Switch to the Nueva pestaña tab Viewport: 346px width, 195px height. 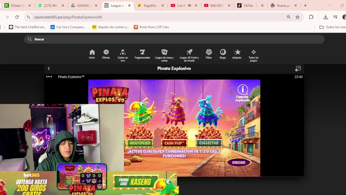[x=284, y=5]
